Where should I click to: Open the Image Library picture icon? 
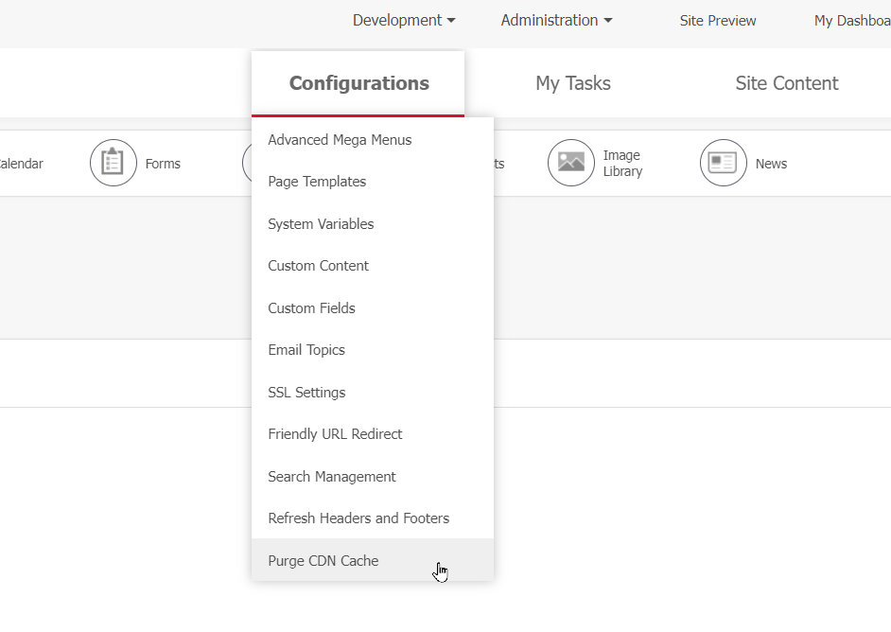[x=571, y=163]
